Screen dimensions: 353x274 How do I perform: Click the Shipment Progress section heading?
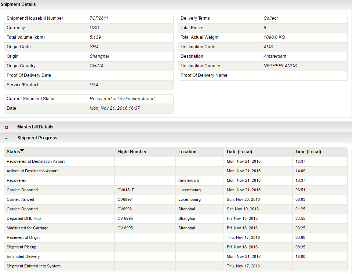click(37, 138)
